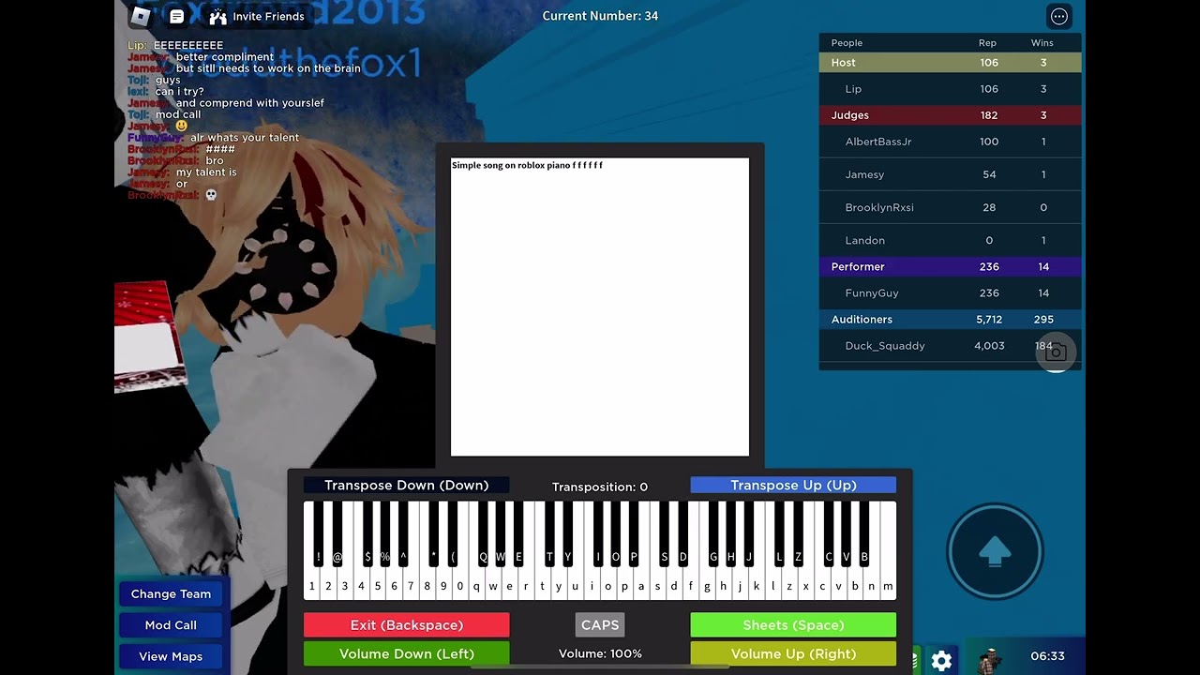This screenshot has width=1200, height=675.
Task: Play the white piano key n
Action: pos(871,586)
